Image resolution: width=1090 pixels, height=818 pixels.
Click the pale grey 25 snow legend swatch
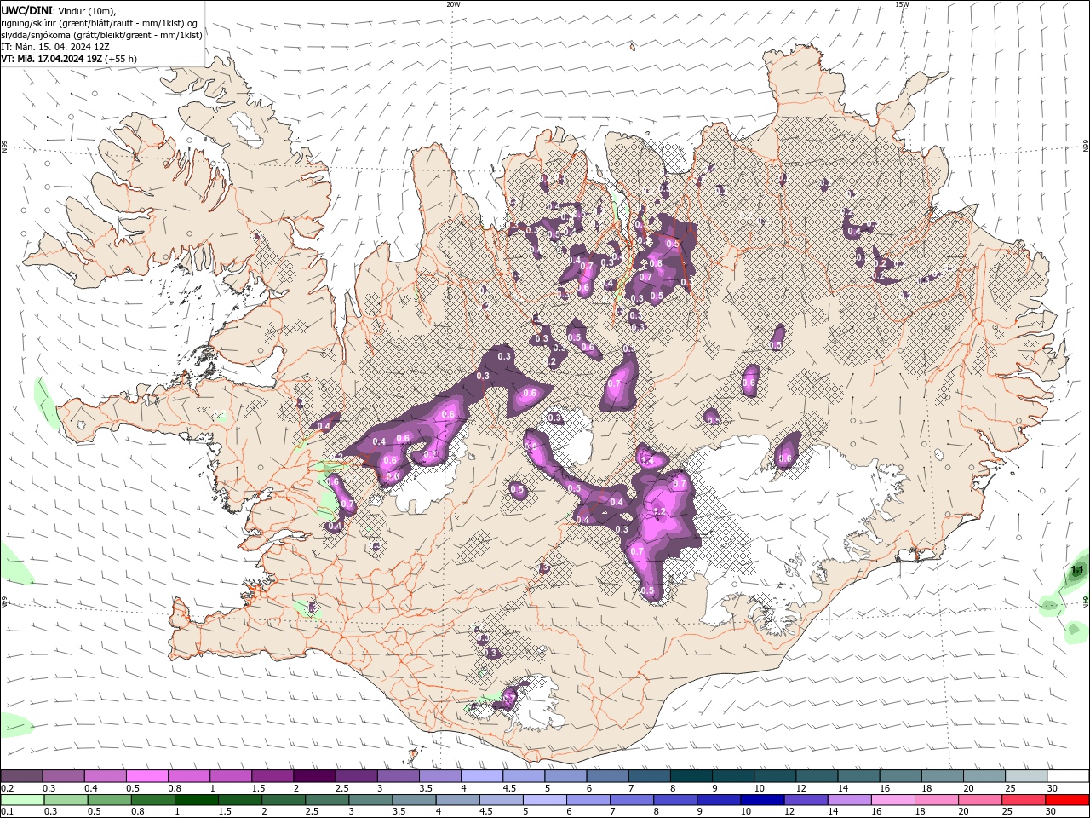1026,775
